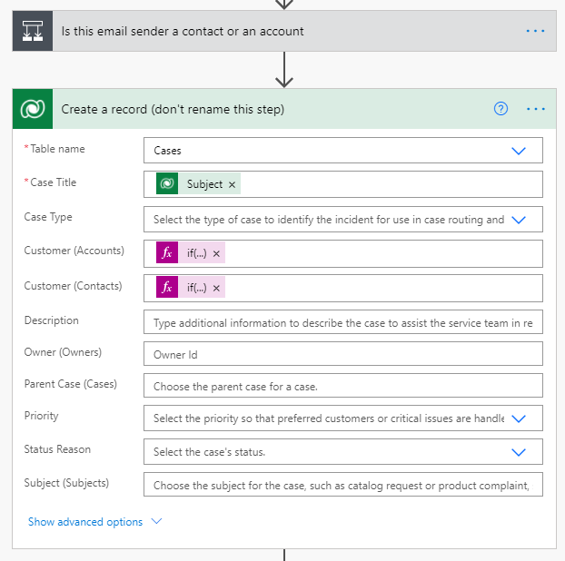The height and width of the screenshot is (561, 565).
Task: Click Dataverse icon in Subject token
Action: [166, 184]
